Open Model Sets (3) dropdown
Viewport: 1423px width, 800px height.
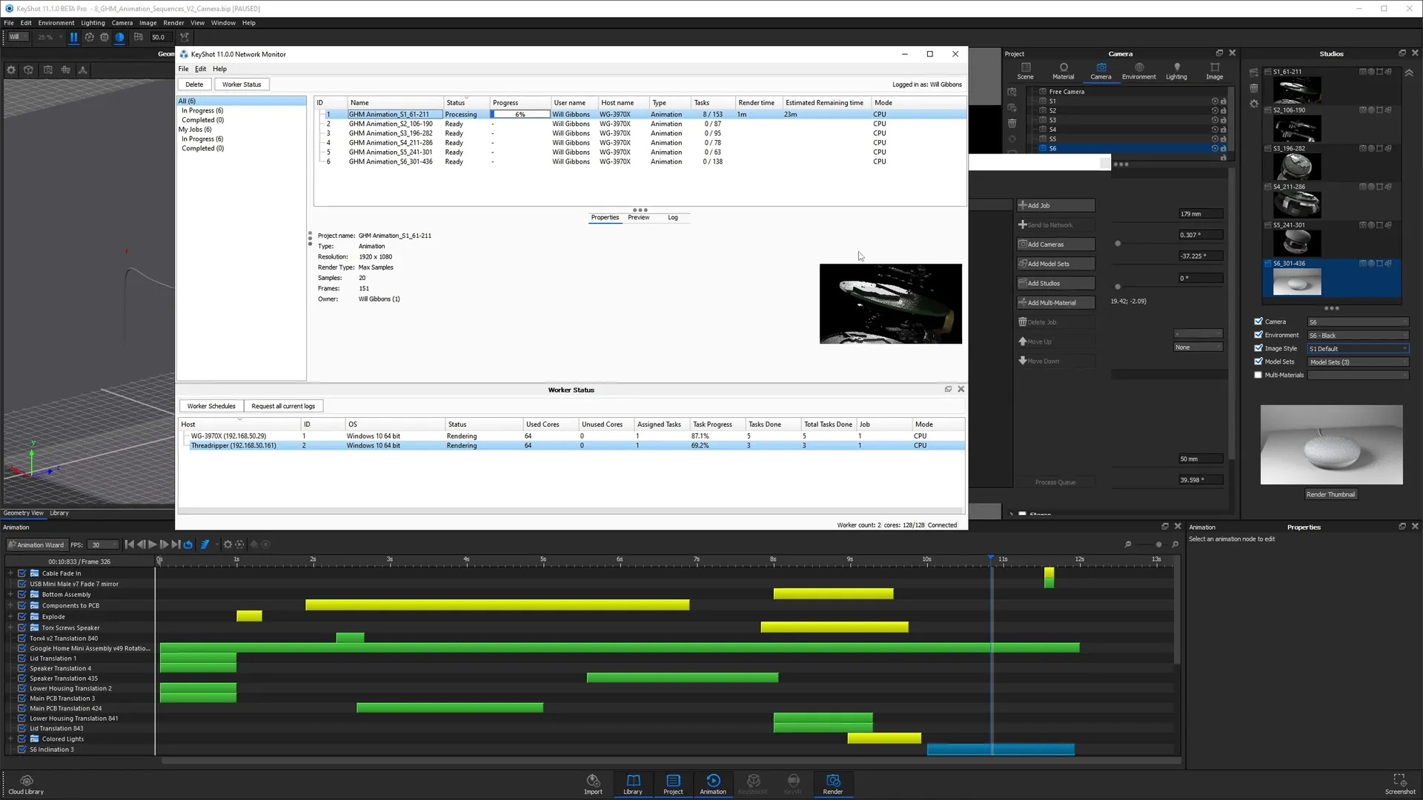(x=1358, y=362)
